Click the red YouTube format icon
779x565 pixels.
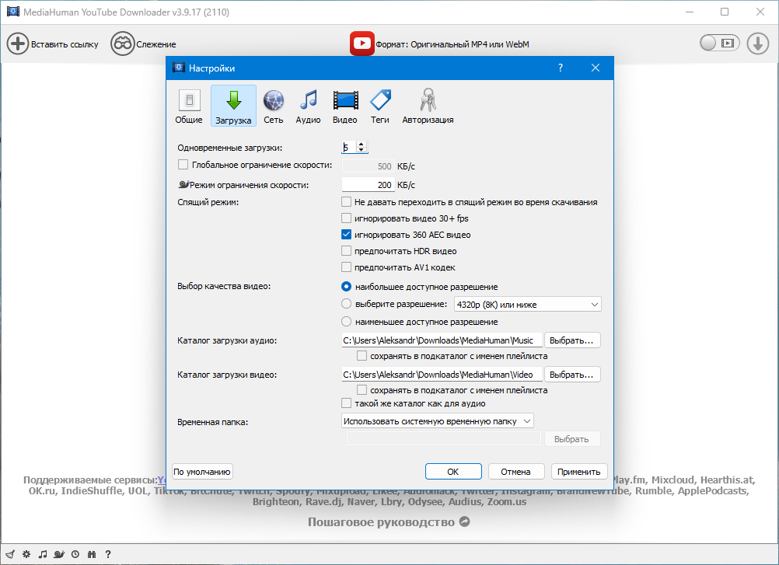[x=362, y=44]
